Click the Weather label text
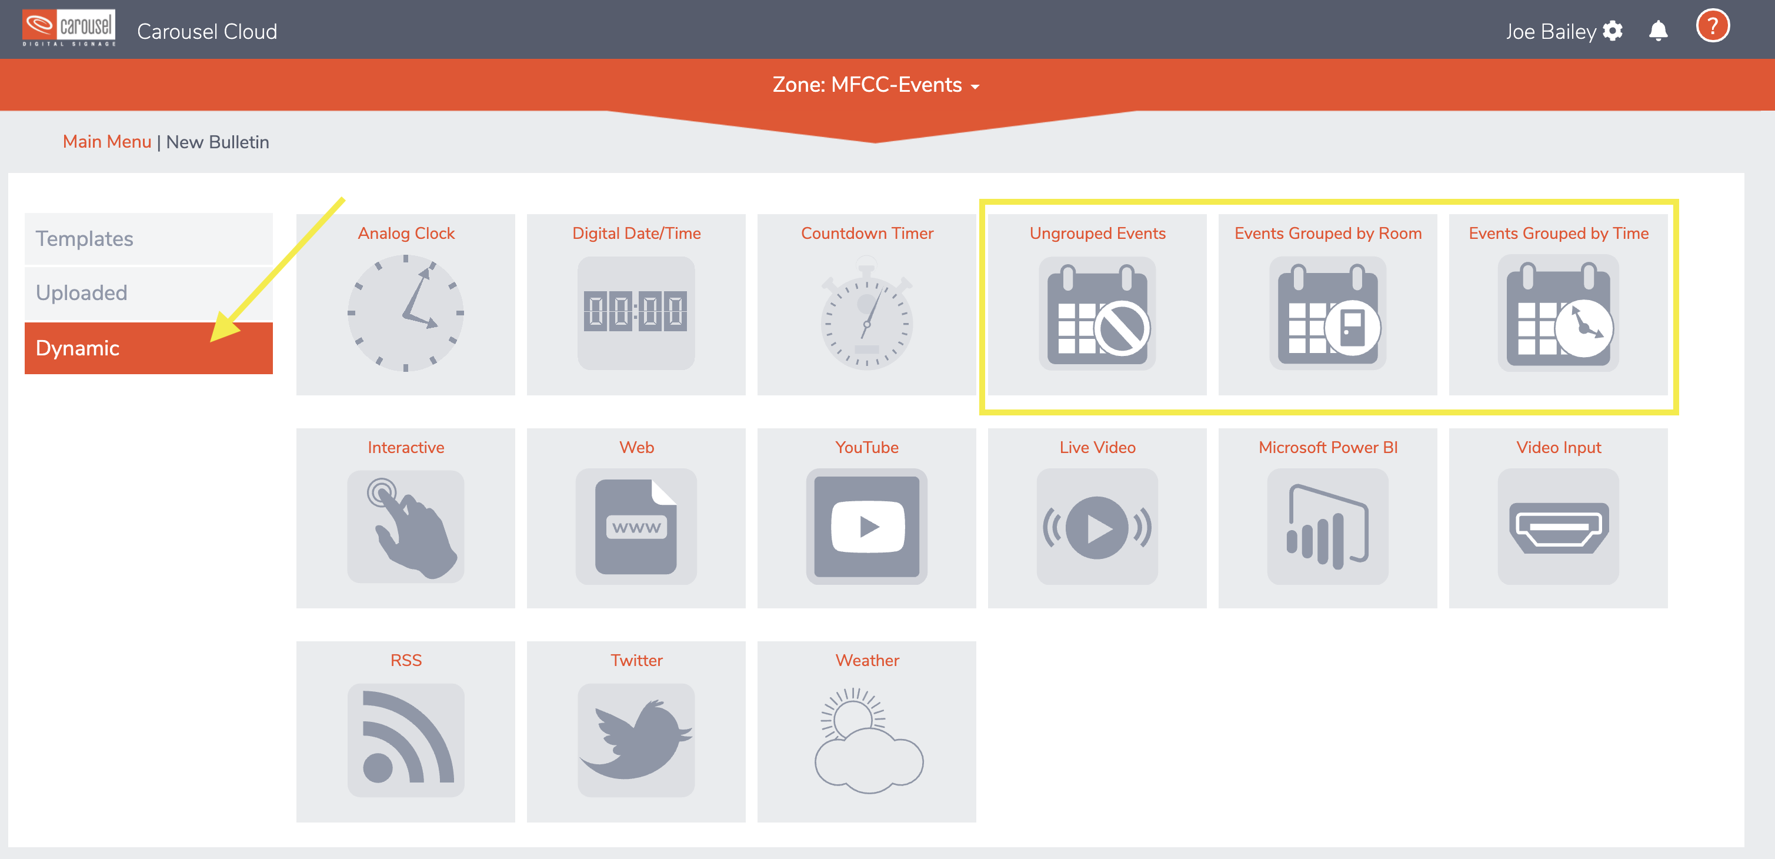This screenshot has height=859, width=1775. (867, 661)
